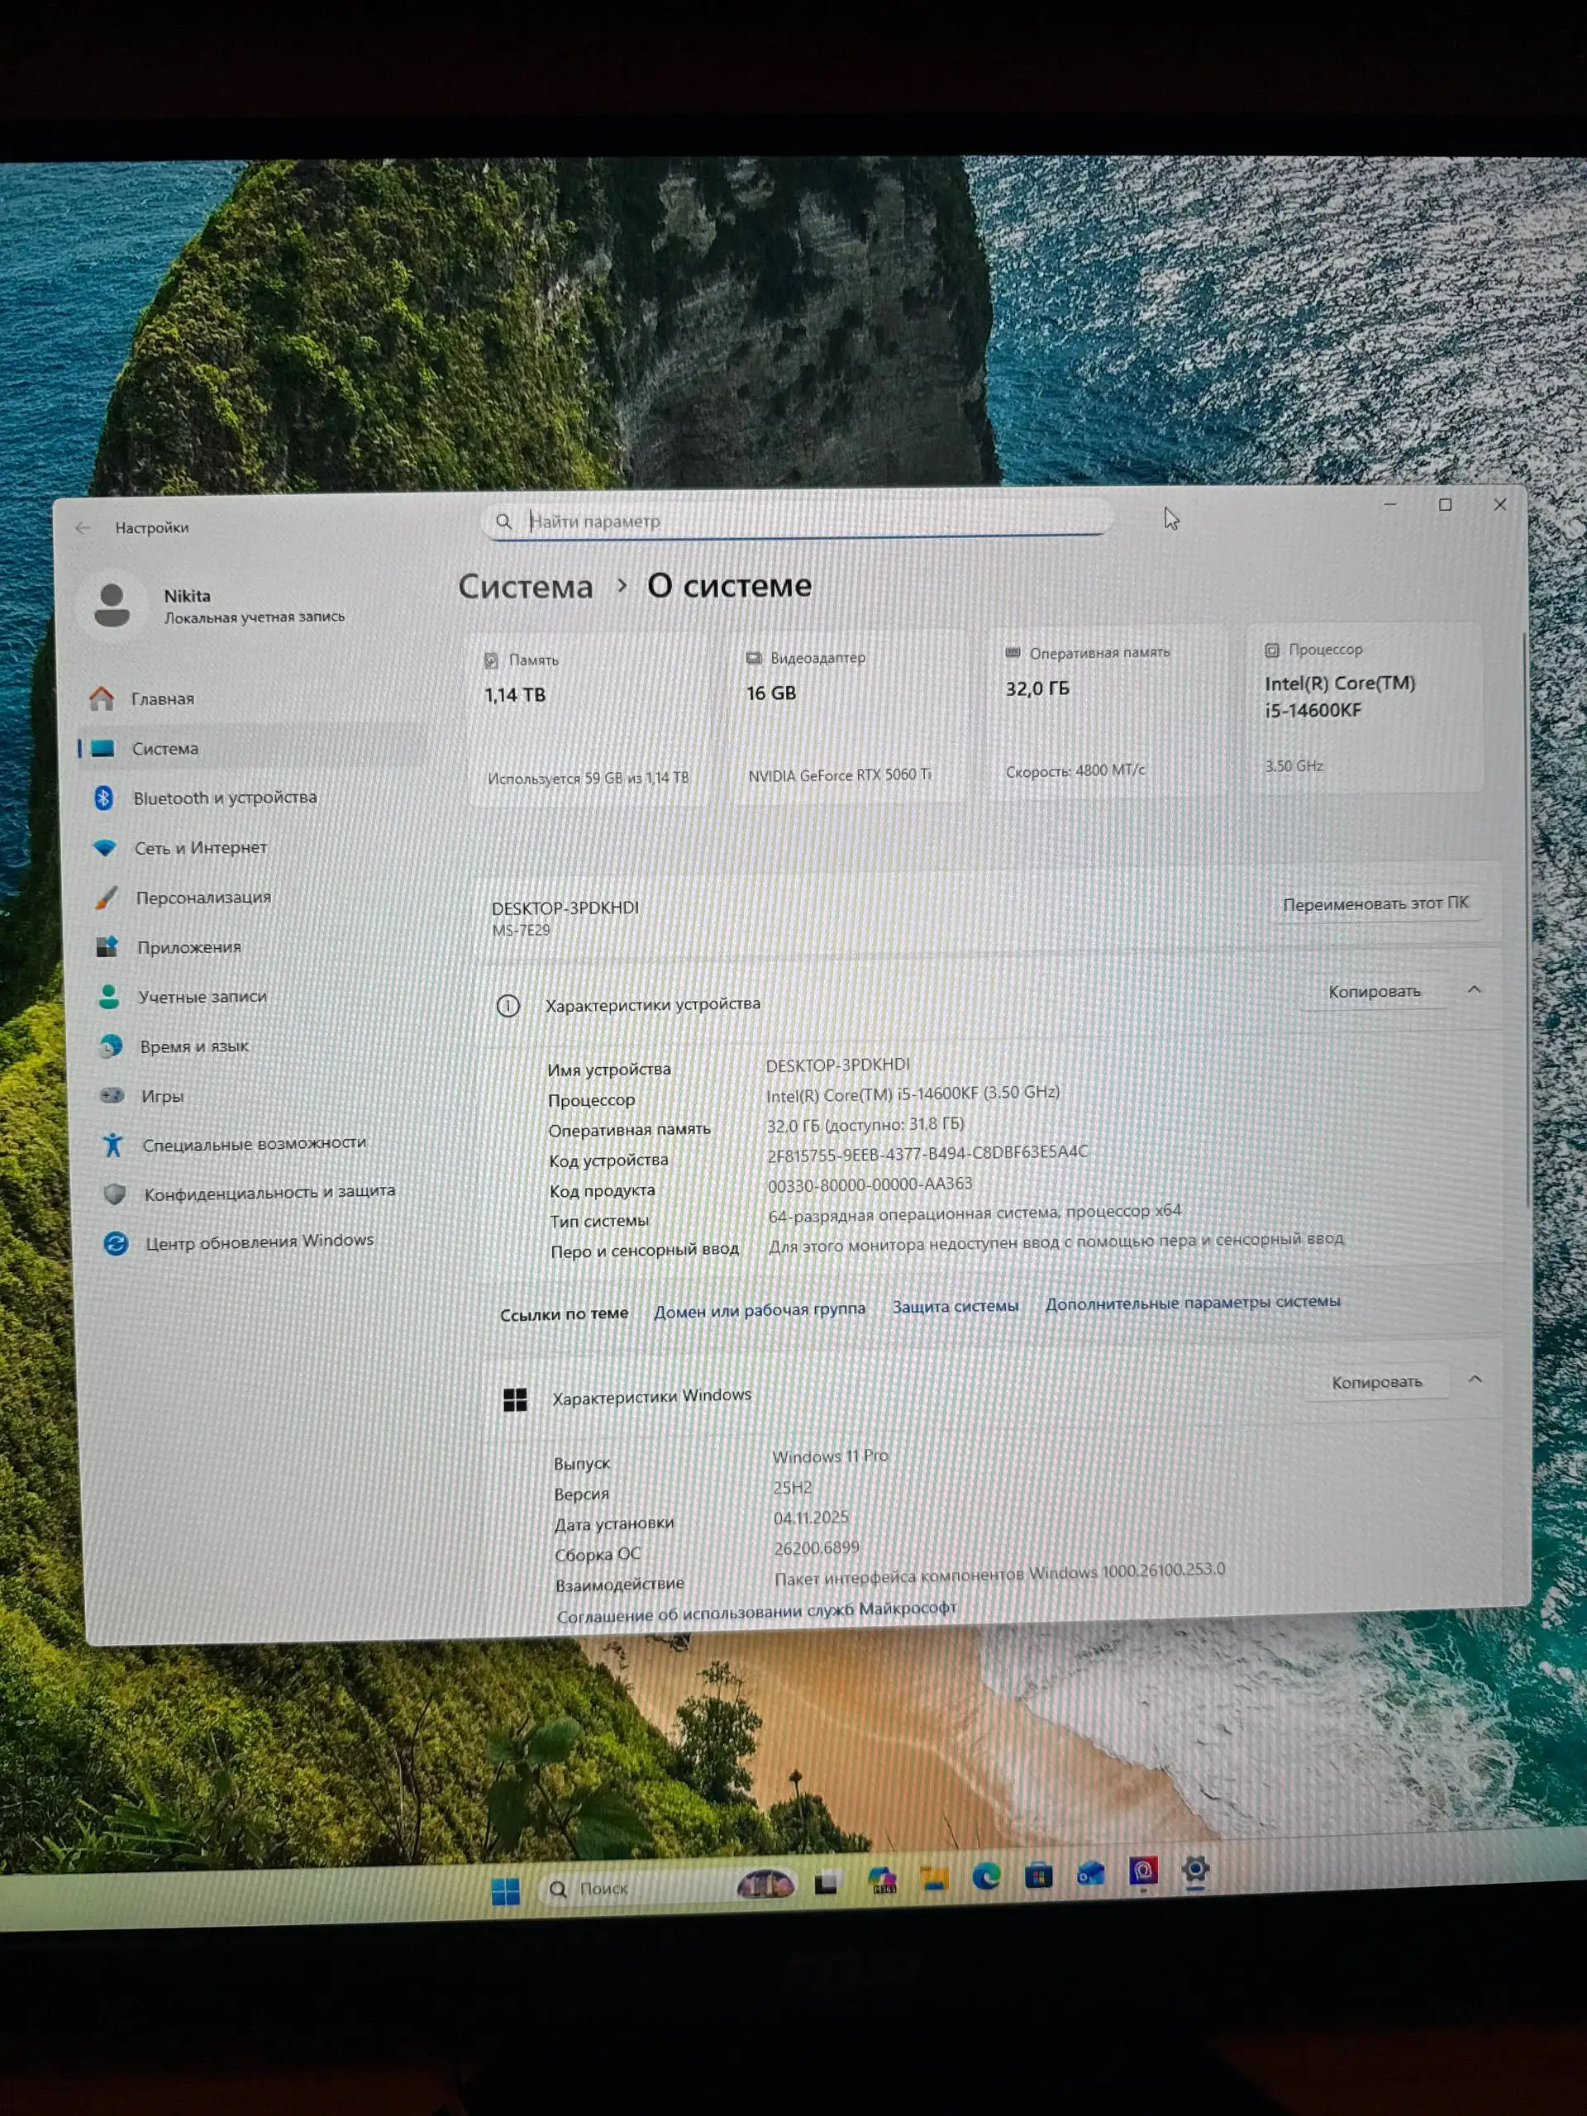Open Специальные возможности accessibility icon
Viewport: 1587px width, 2116px height.
click(113, 1144)
